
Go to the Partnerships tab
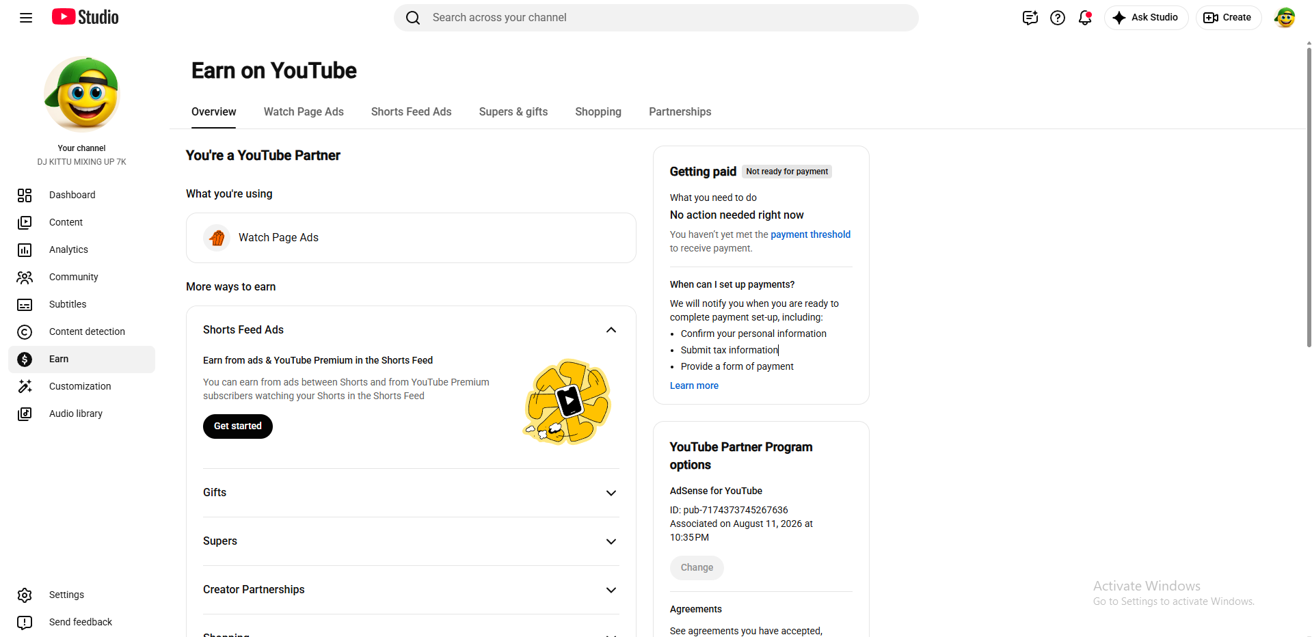pos(680,112)
